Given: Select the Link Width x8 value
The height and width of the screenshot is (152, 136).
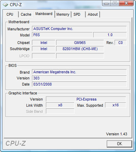Looking at the screenshot, I should (x=60, y=105).
